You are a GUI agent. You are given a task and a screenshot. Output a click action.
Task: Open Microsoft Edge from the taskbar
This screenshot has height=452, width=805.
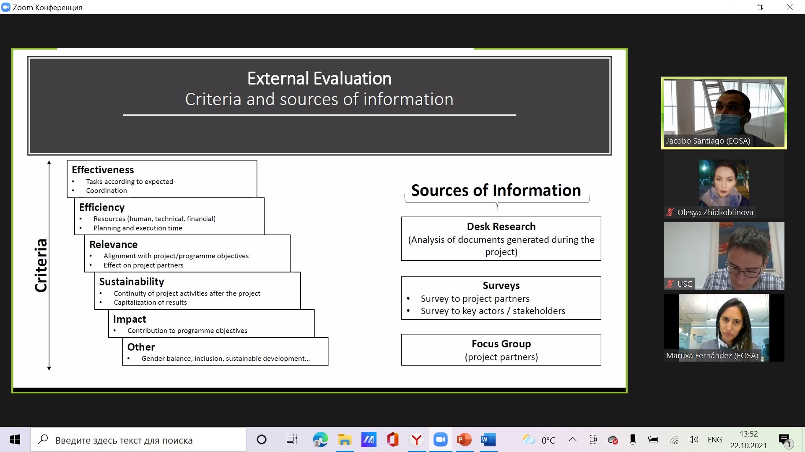point(320,440)
